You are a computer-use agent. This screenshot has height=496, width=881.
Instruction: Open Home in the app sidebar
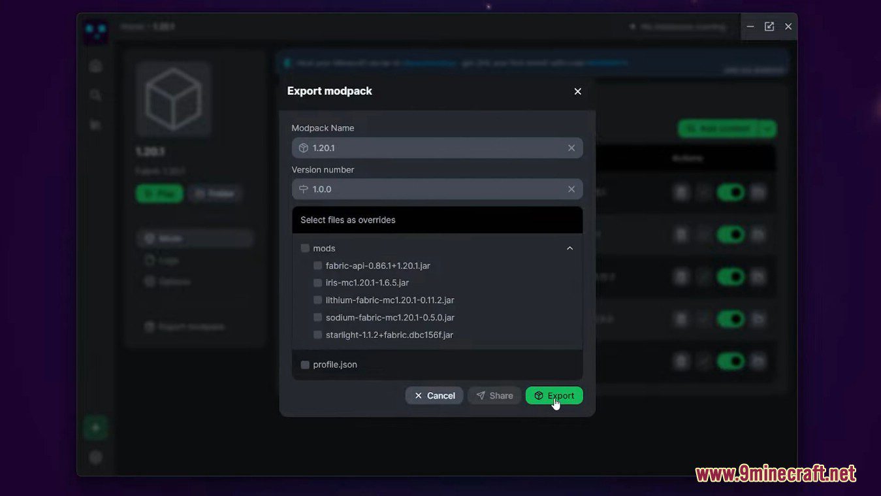(x=96, y=66)
